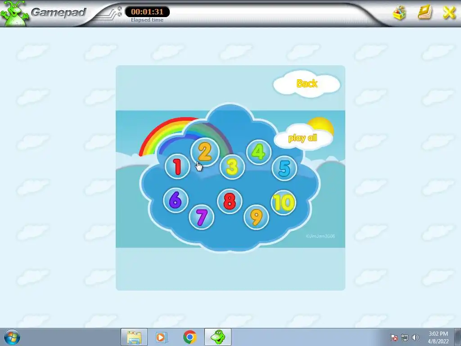Select the red number 1 bubble
This screenshot has width=461, height=346.
pos(177,167)
